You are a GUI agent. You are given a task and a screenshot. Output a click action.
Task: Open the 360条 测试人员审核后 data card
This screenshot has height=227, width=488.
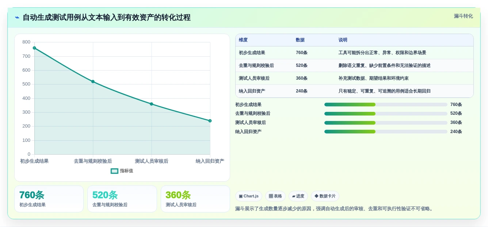point(195,199)
